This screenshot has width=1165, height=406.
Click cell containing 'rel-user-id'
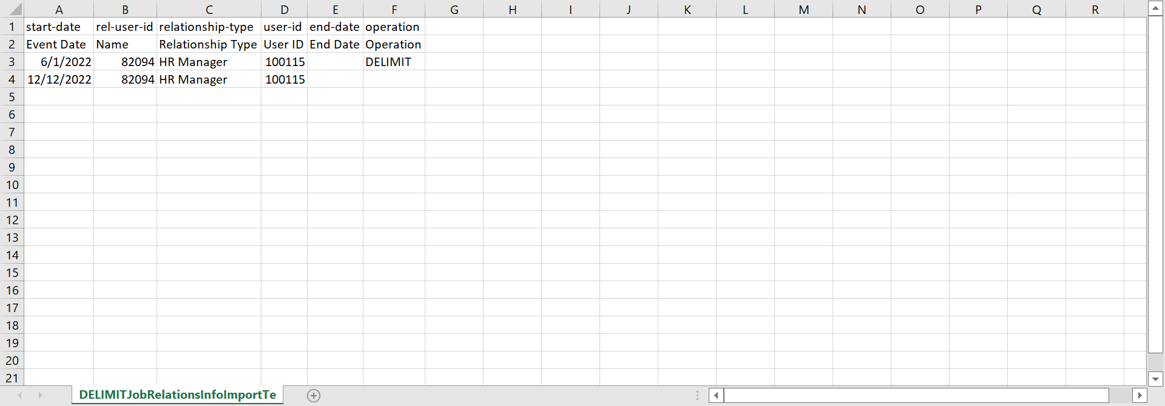pyautogui.click(x=125, y=27)
